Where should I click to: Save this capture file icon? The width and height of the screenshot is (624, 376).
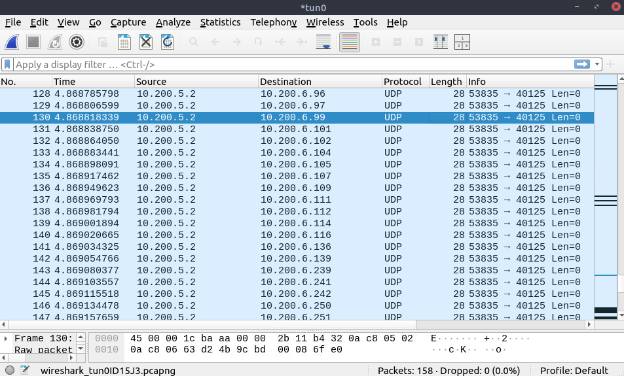(x=124, y=42)
